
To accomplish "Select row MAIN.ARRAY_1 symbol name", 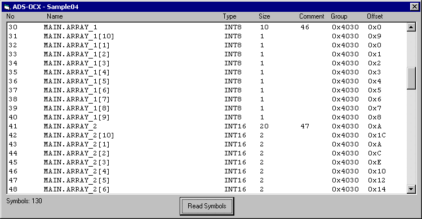I will [x=70, y=27].
